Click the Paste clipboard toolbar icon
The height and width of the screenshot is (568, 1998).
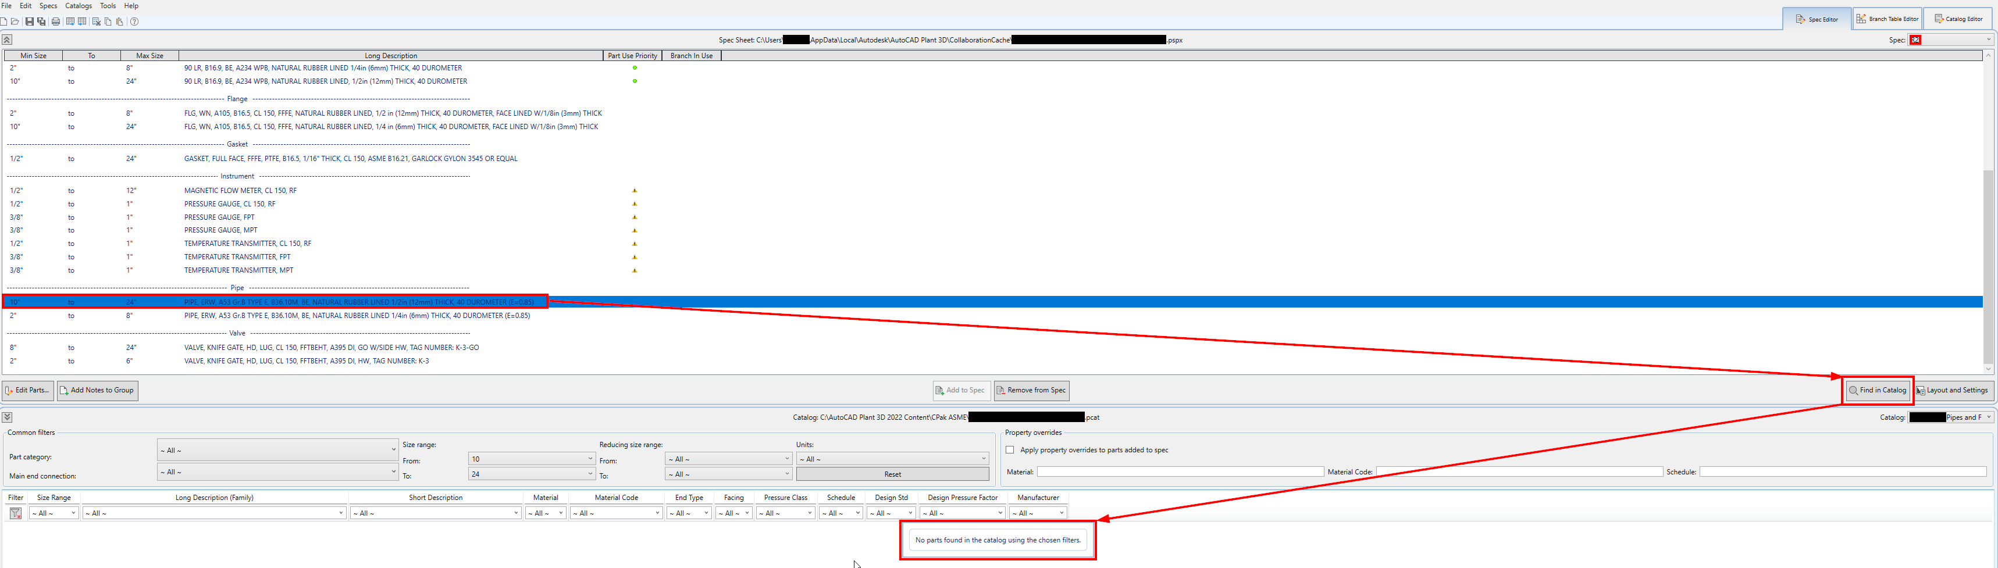[119, 22]
